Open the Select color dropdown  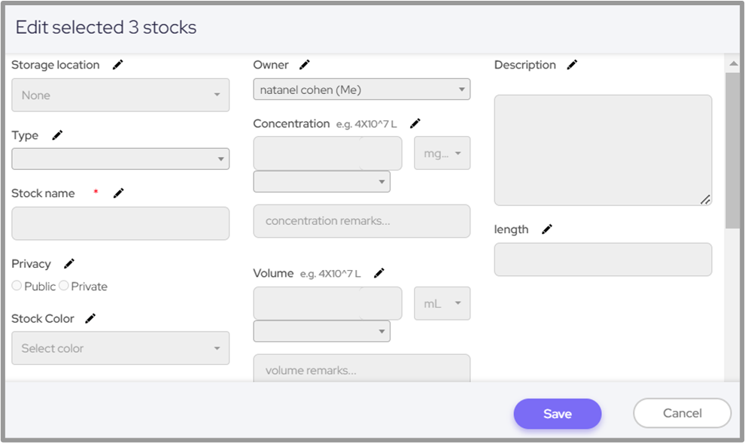(x=120, y=348)
